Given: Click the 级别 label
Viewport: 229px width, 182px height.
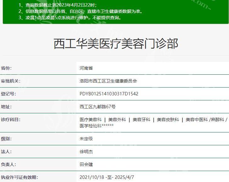Looking at the screenshot, I should pos(6,139).
